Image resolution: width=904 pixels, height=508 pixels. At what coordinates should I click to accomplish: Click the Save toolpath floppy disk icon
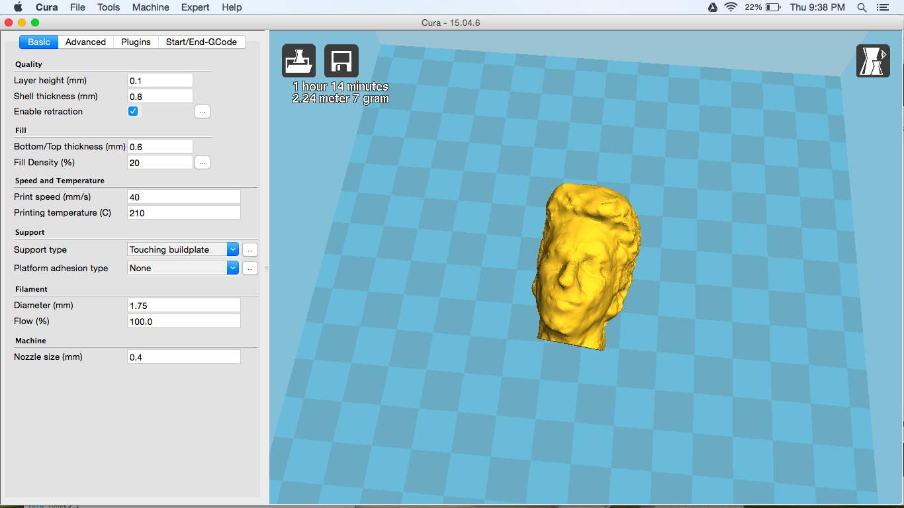click(x=341, y=61)
